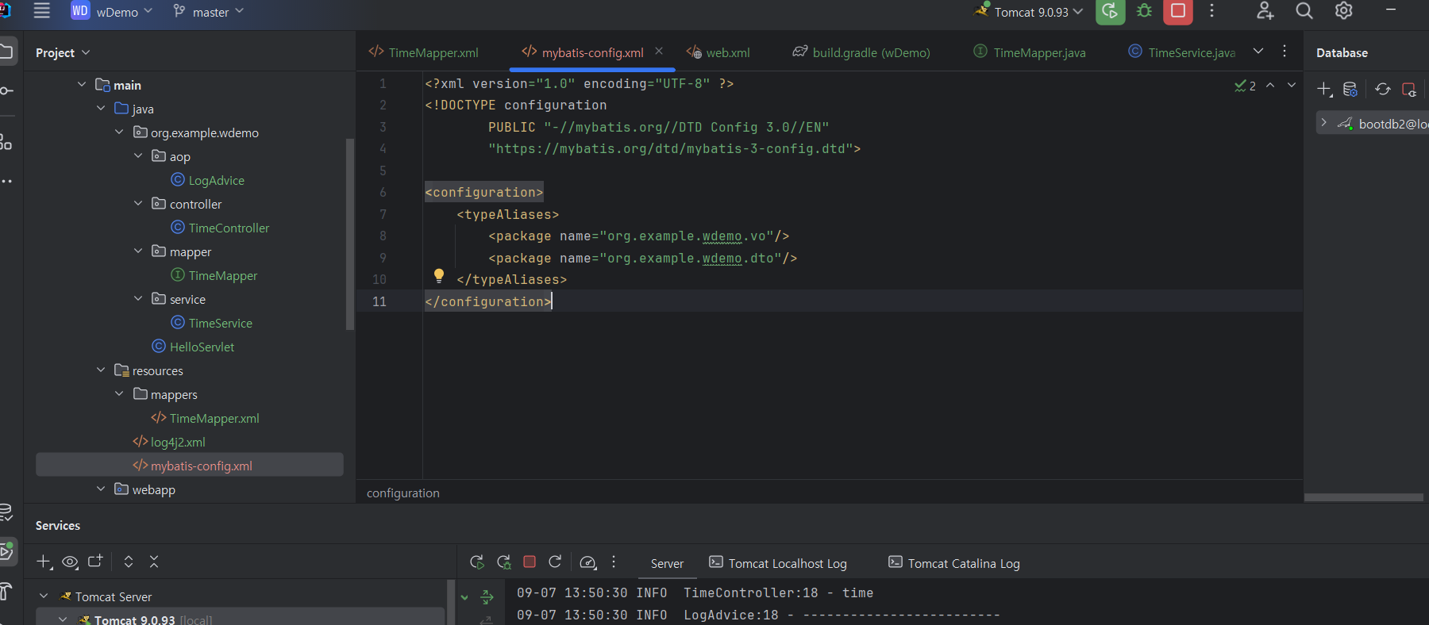
Task: Switch to the TimeService.java tab
Action: [1182, 52]
